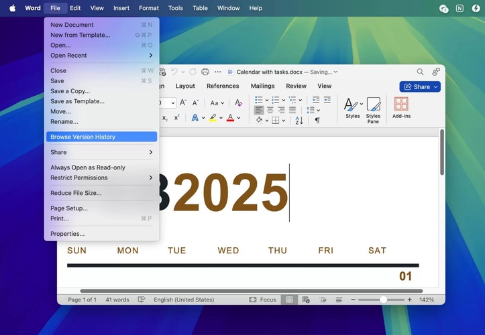Open the Mailings ribbon tab
This screenshot has height=335, width=485.
tap(262, 86)
